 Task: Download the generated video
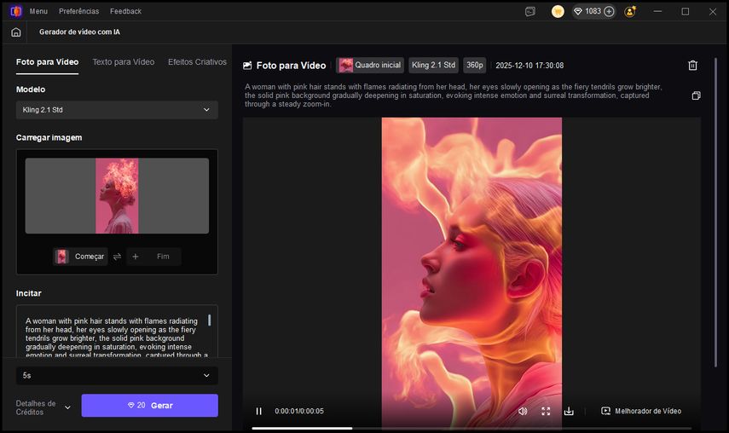click(x=569, y=411)
